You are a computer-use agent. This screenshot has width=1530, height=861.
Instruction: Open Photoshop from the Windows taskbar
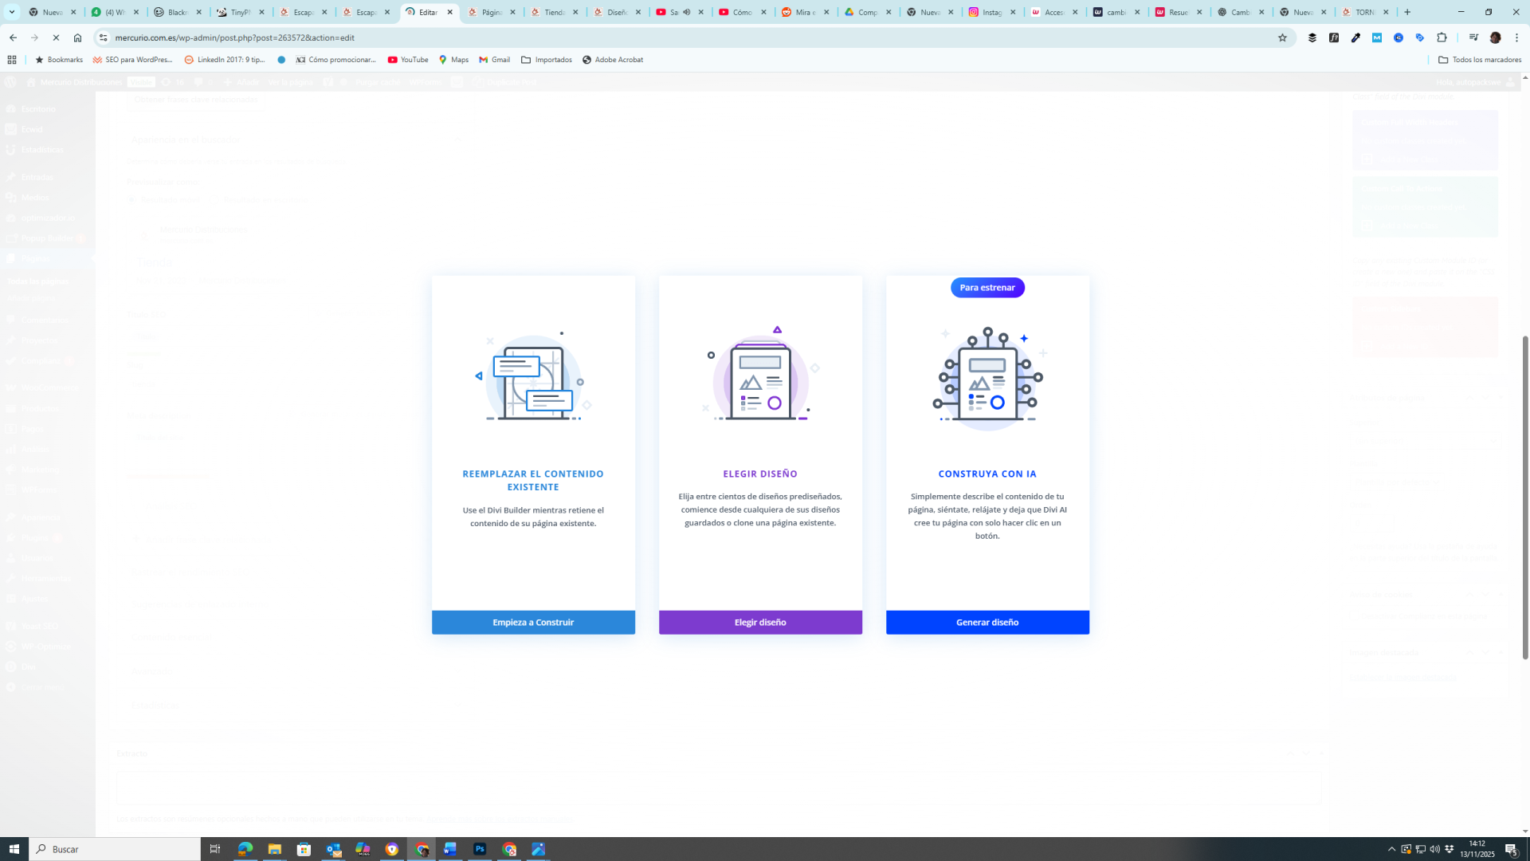(x=480, y=849)
